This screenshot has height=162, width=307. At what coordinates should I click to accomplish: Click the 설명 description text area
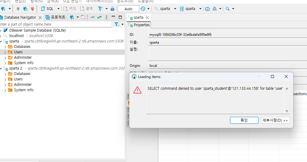click(228, 54)
